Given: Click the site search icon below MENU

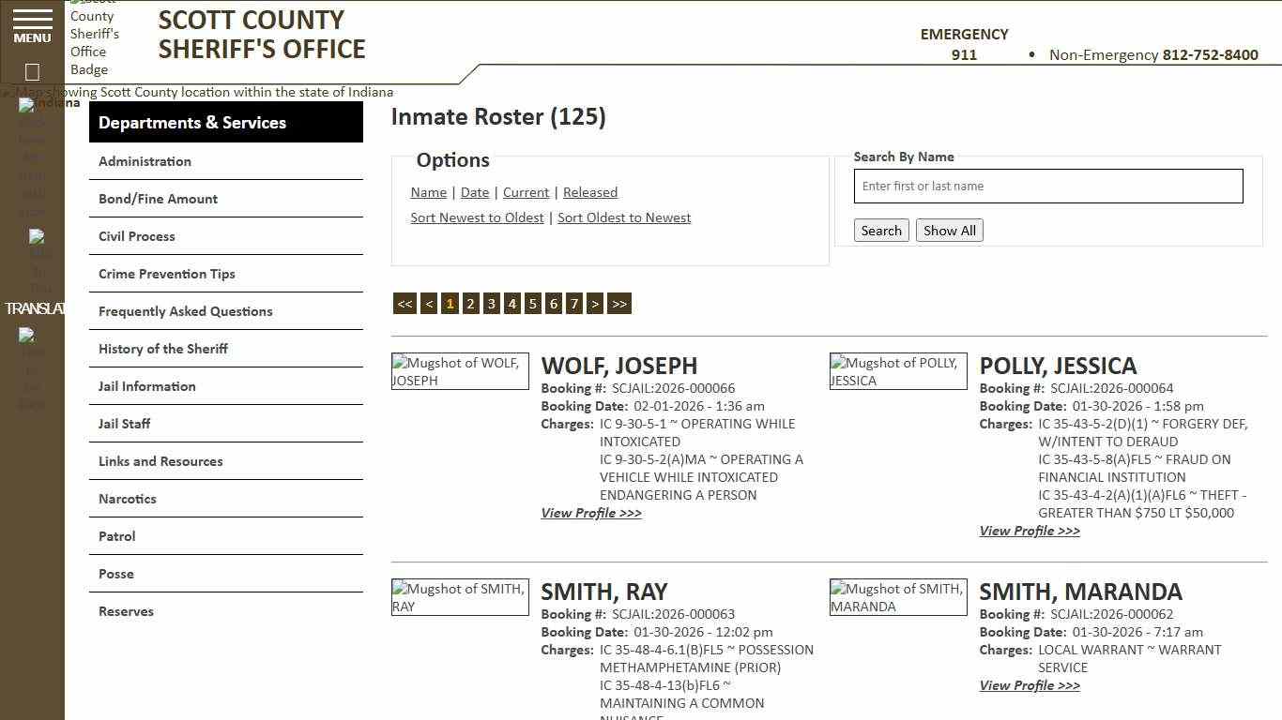Looking at the screenshot, I should (x=31, y=71).
